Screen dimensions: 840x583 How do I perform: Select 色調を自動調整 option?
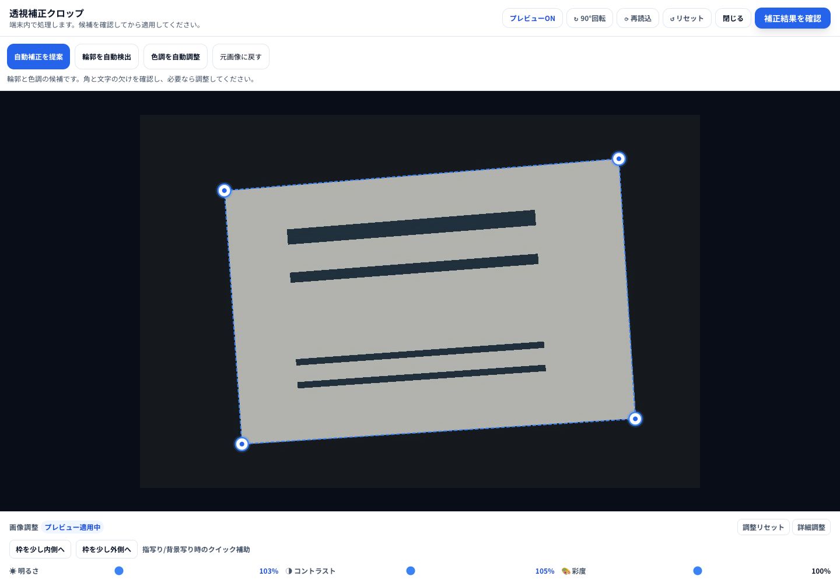coord(176,57)
